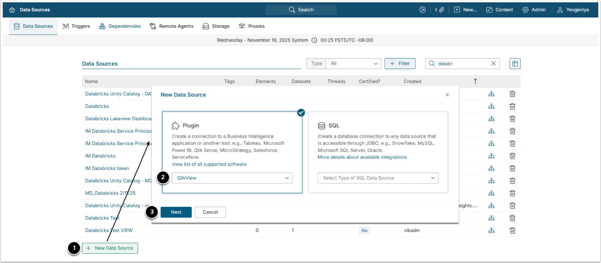Open lineage diagram for IM Databricks token
Viewport: 601px width, 263px height.
491,168
